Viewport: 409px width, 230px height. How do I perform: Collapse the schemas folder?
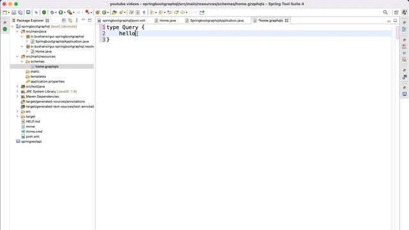22,61
